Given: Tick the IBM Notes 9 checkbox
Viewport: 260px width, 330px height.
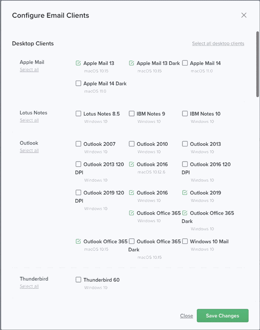Looking at the screenshot, I should 132,114.
